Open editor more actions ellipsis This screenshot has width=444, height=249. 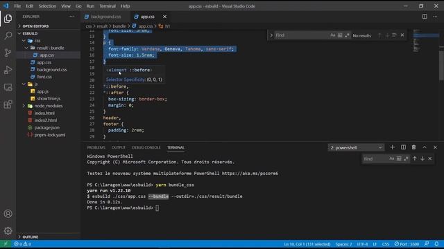tap(435, 17)
